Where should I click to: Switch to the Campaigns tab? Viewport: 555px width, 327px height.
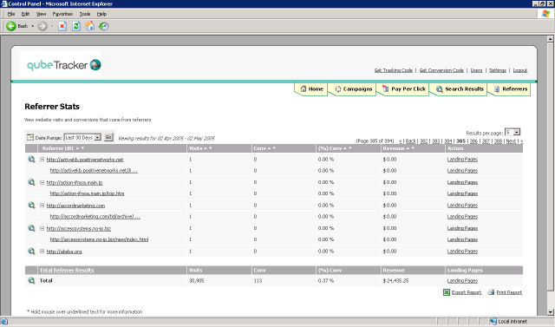353,89
